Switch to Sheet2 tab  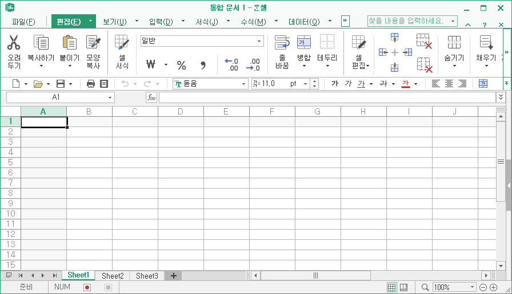click(113, 276)
